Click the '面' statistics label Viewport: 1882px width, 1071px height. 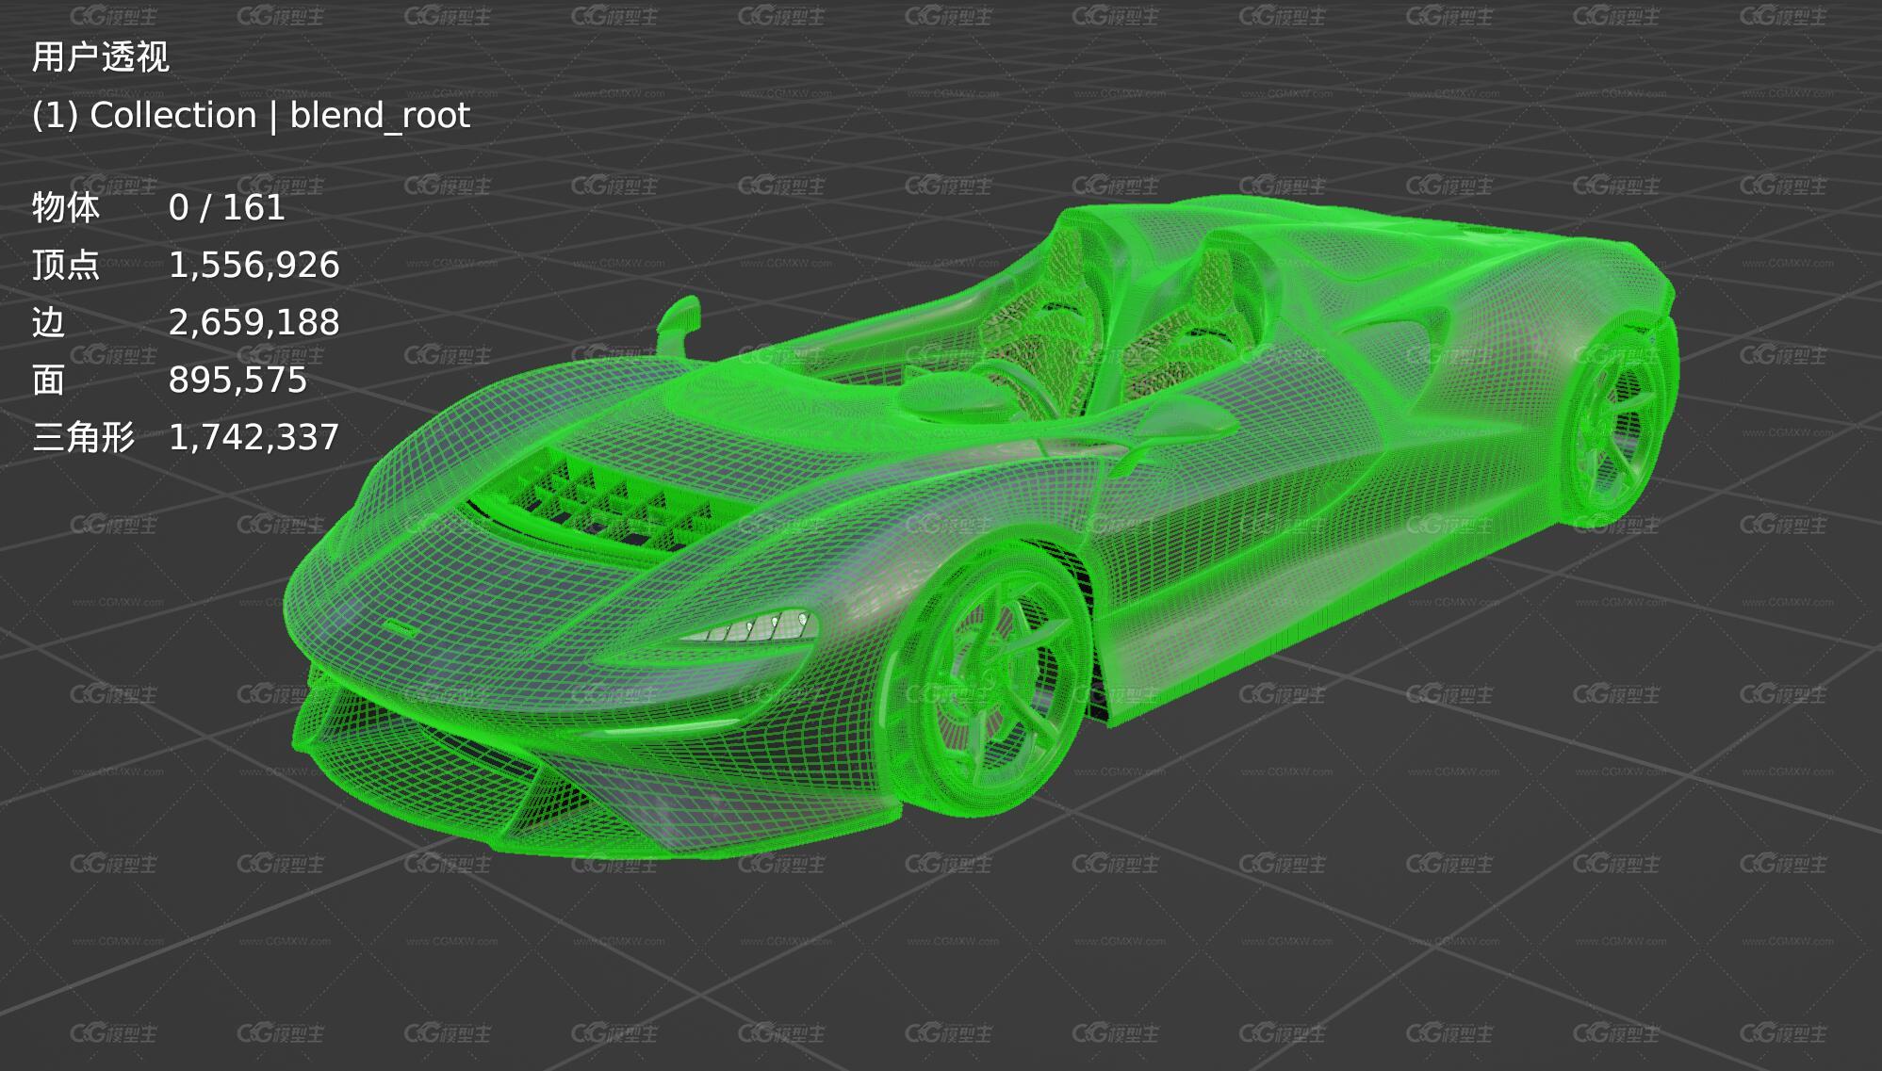(49, 381)
